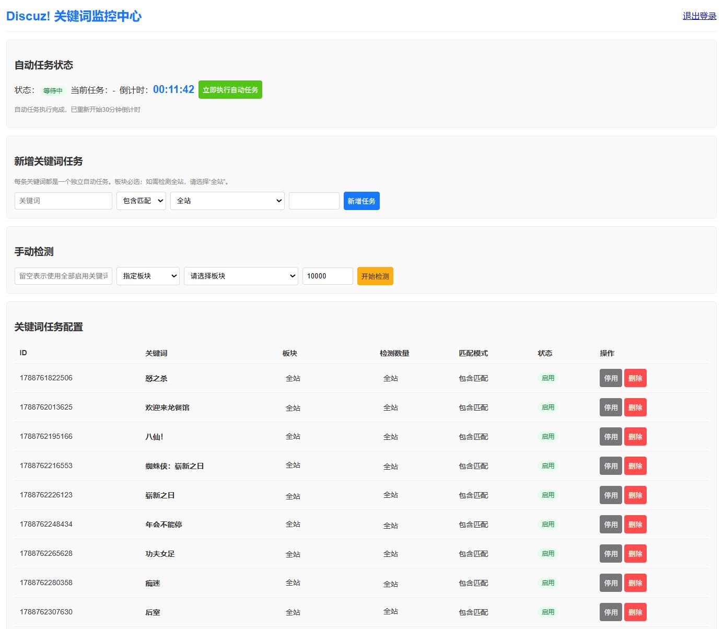Expand the 请选择板块 board selector
Screen dimensions: 724x629
(241, 276)
